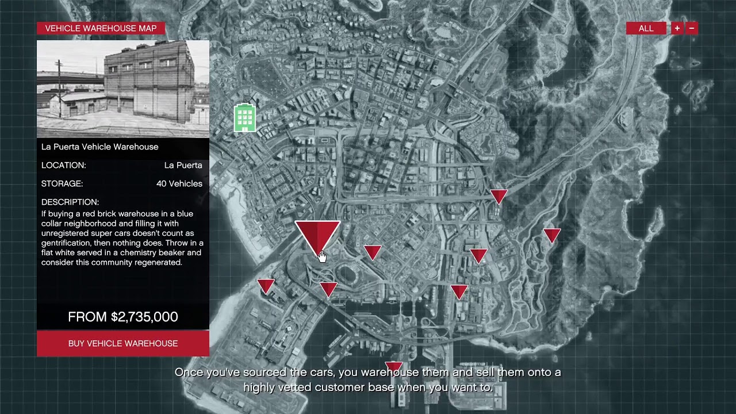Select the small marker right of the large one
736x414 pixels.
373,252
